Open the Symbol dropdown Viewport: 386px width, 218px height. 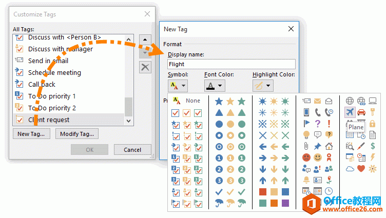click(x=178, y=85)
